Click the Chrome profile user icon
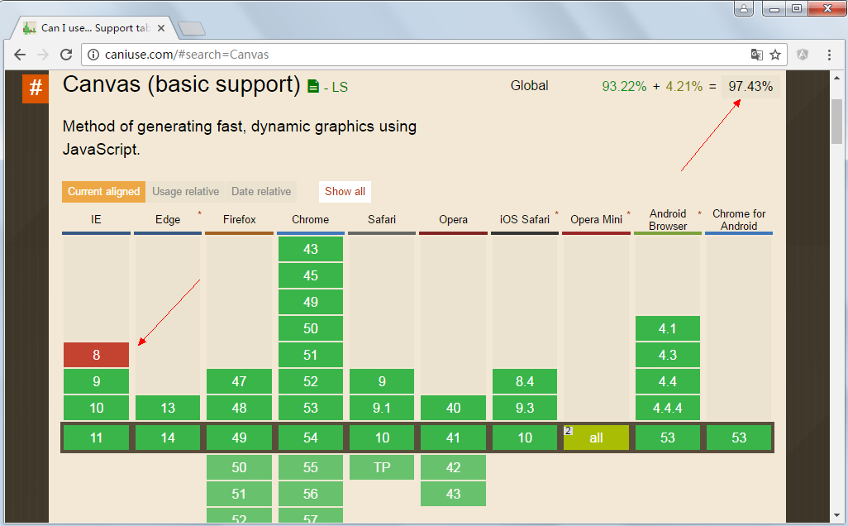The height and width of the screenshot is (526, 848). (744, 8)
